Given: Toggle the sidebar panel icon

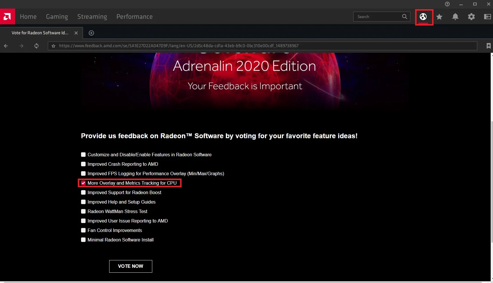Looking at the screenshot, I should (488, 17).
